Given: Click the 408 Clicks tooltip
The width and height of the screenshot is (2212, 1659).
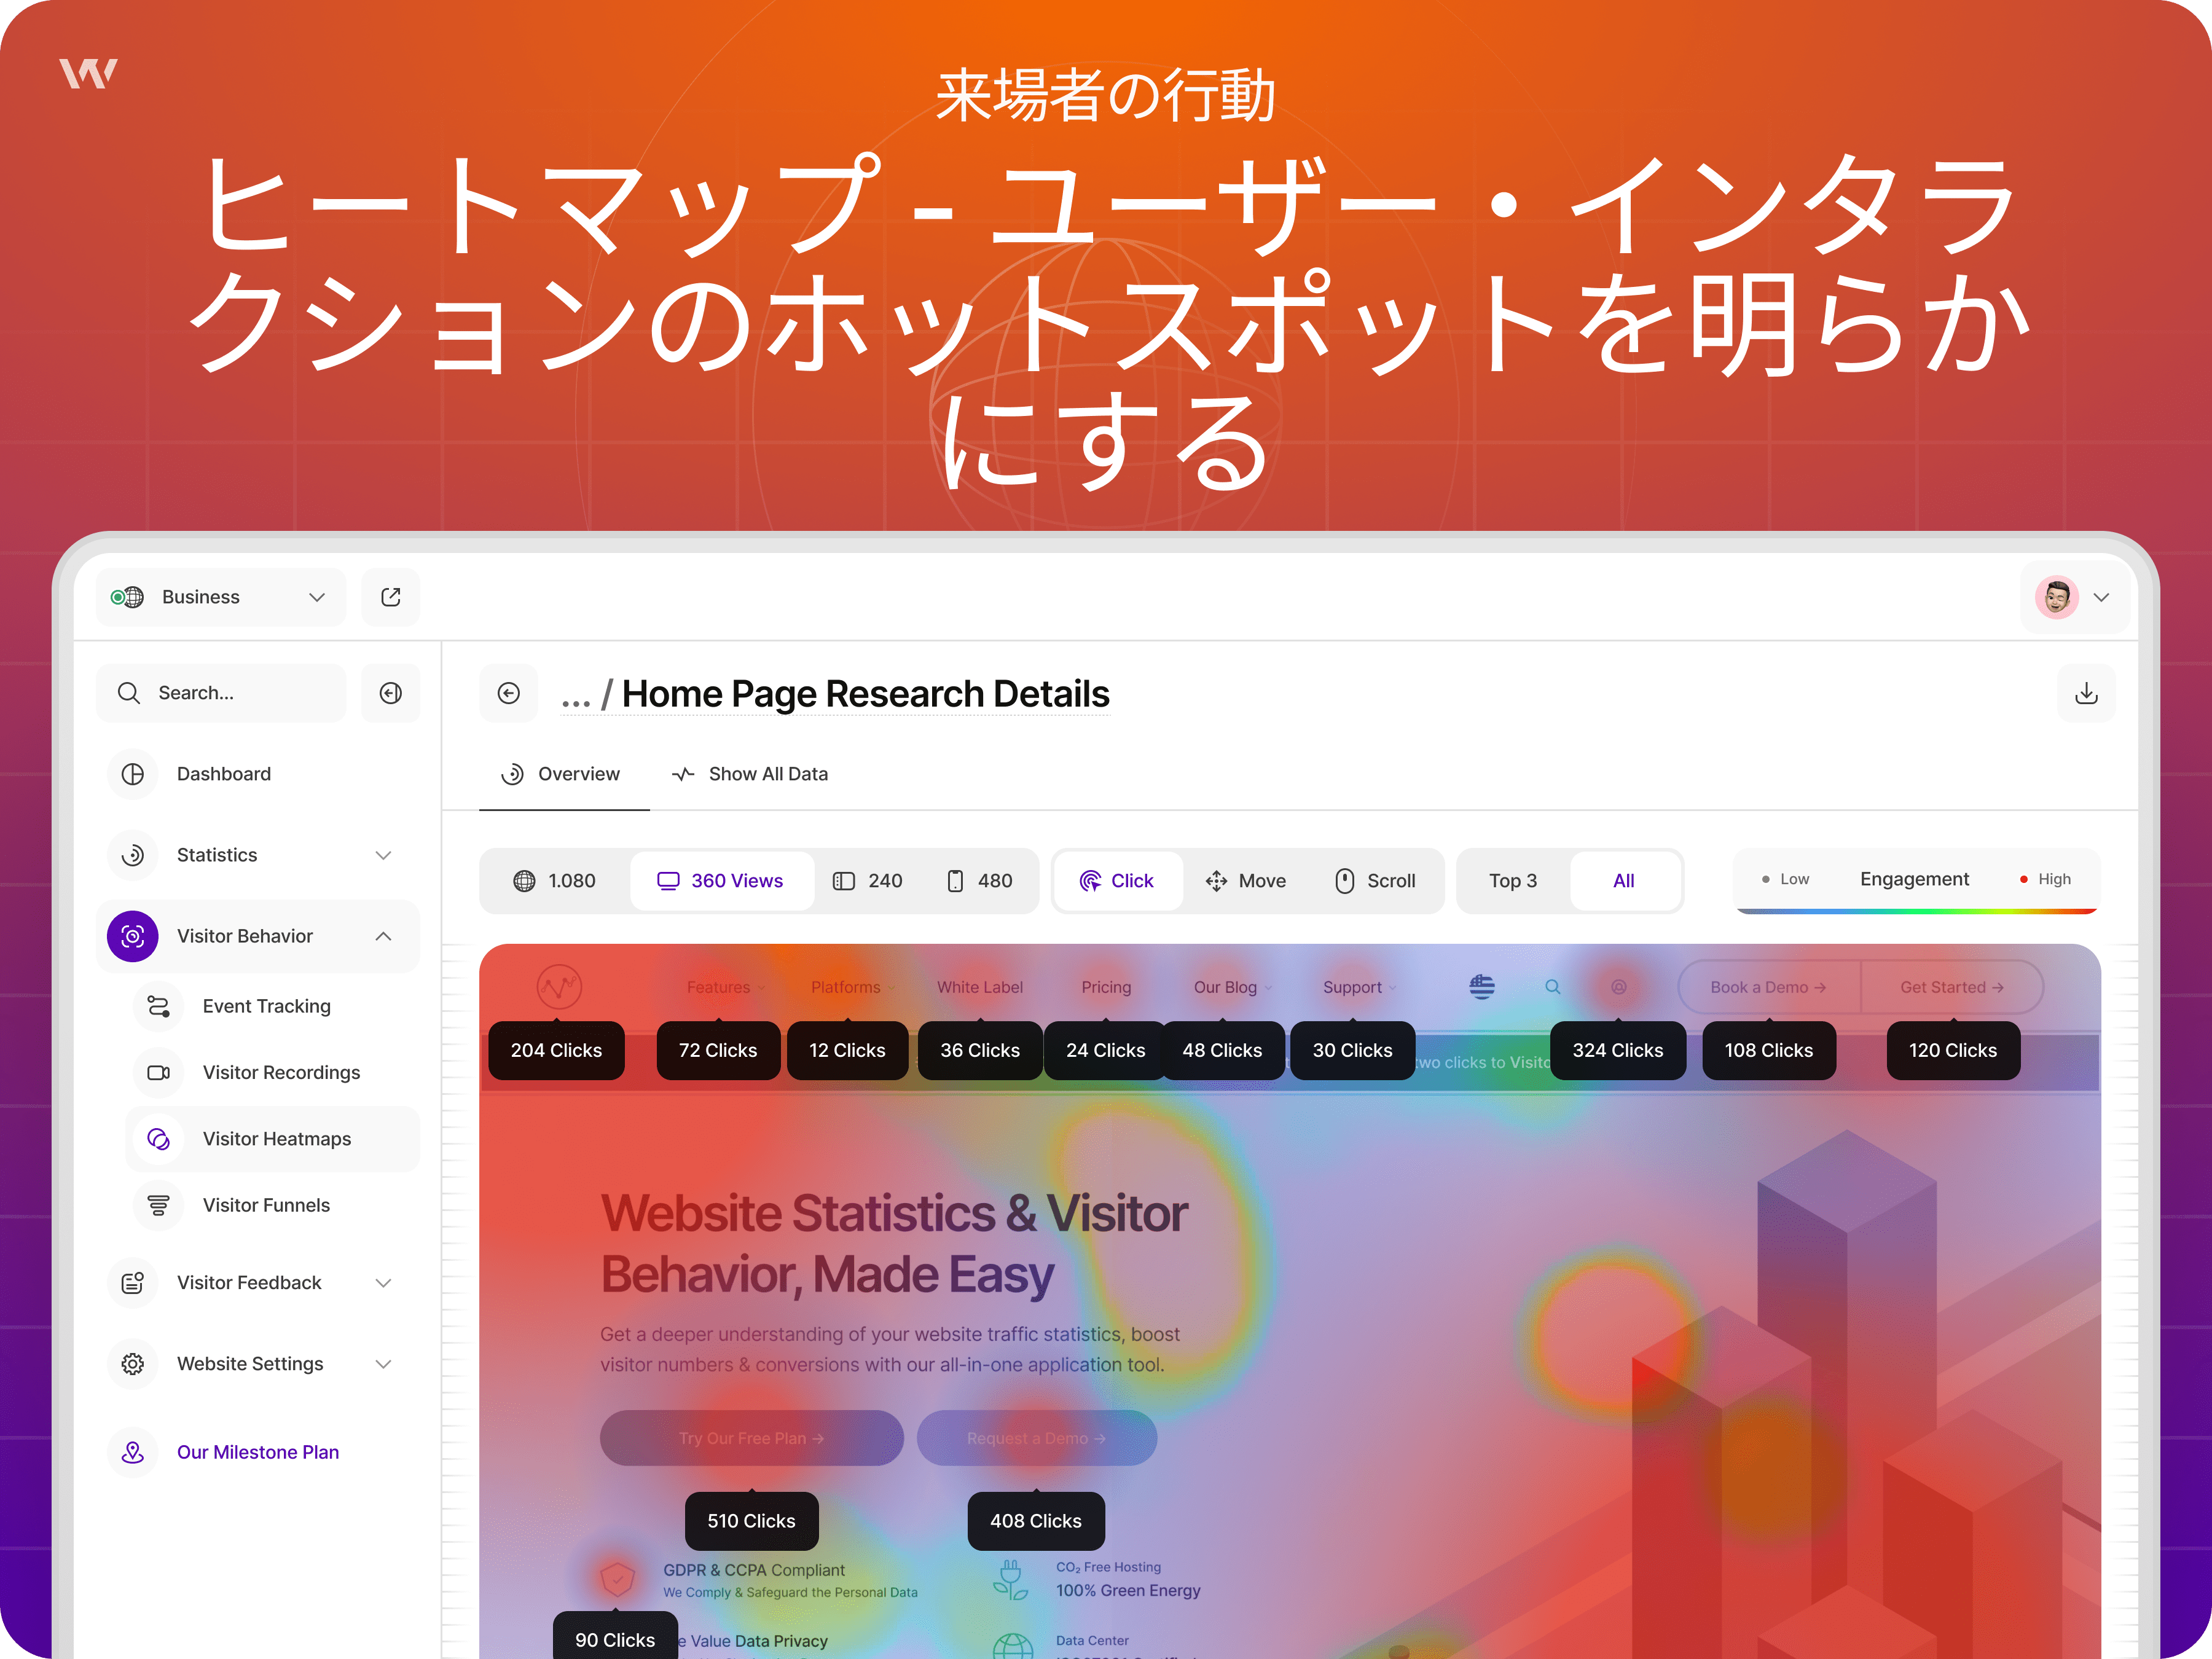Looking at the screenshot, I should (1036, 1521).
